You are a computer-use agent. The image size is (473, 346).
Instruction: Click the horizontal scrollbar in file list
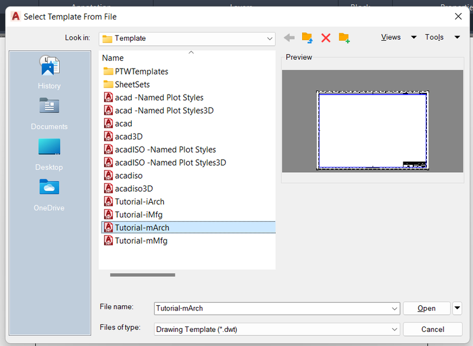click(142, 275)
